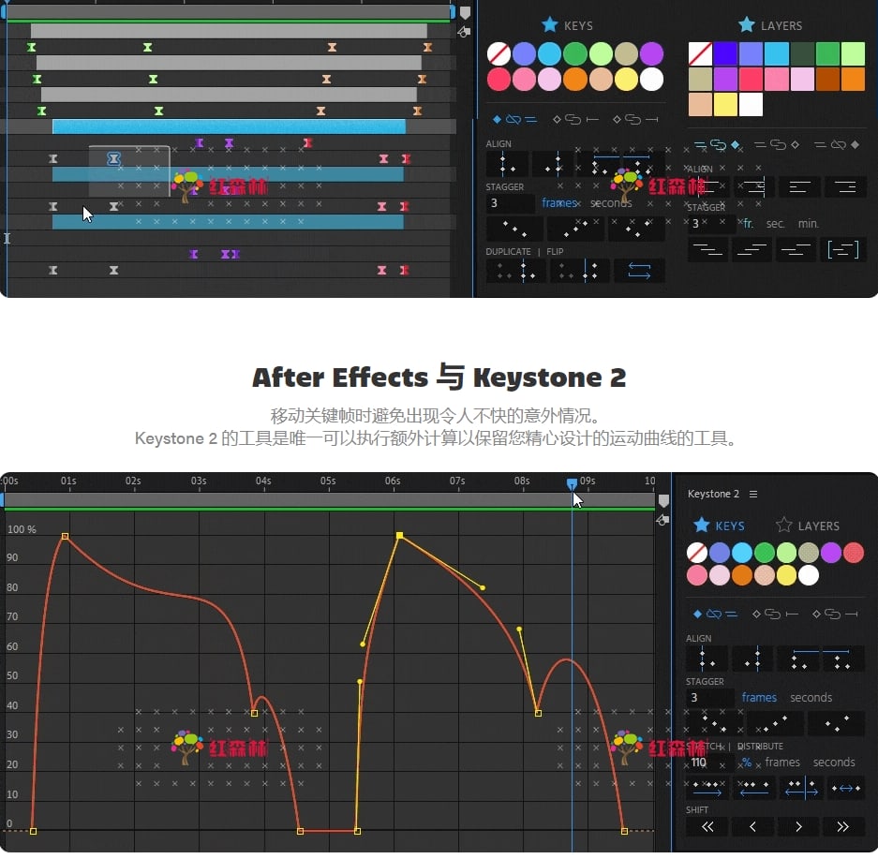This screenshot has height=859, width=878.
Task: Shift keys one step right
Action: 798,826
